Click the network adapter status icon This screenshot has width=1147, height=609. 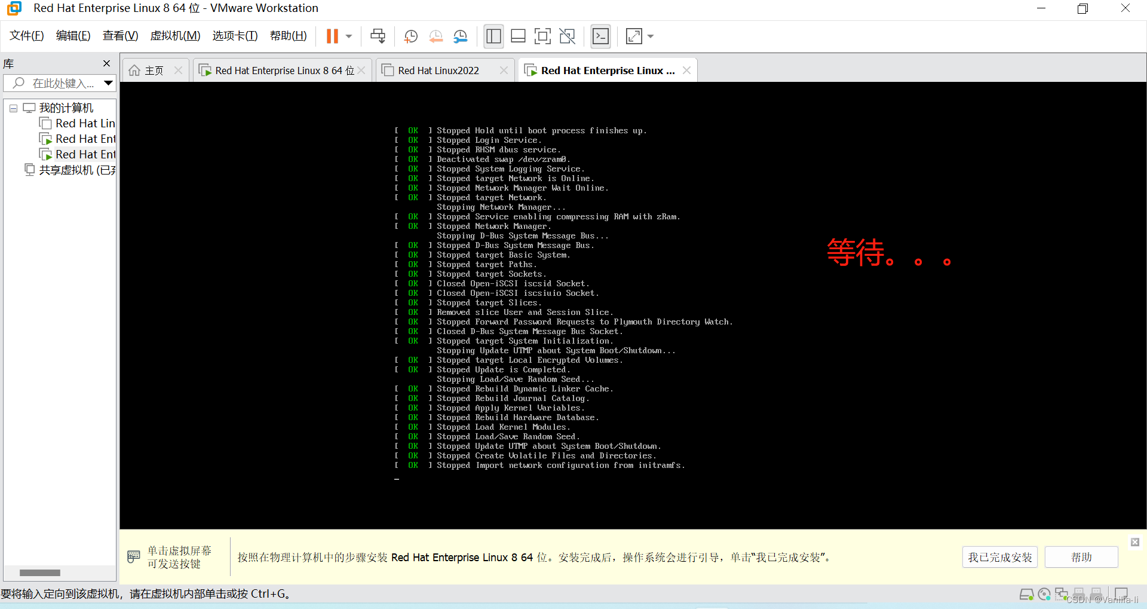1062,594
